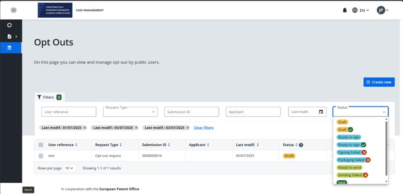Click the Submission ID filter field
This screenshot has height=194, width=403.
coord(191,112)
